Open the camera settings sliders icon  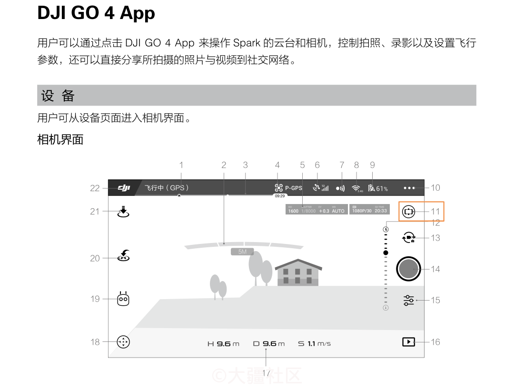(x=408, y=300)
